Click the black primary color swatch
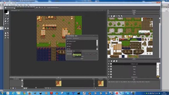 coord(6,11)
